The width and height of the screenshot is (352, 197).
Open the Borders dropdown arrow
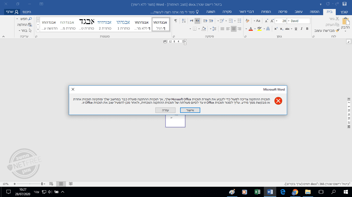190,29
